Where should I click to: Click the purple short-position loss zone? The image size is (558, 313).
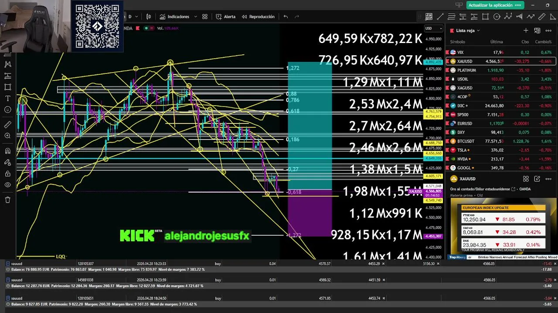[310, 213]
